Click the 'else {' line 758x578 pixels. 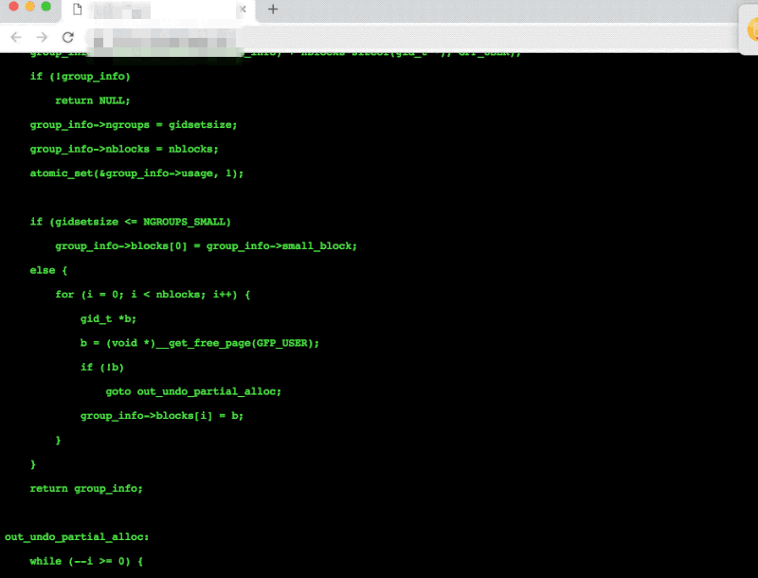click(49, 270)
